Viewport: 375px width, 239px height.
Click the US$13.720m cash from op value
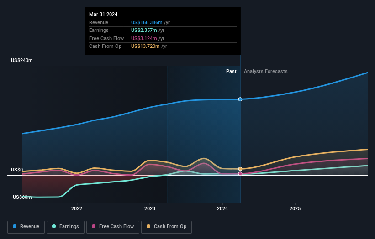click(145, 47)
